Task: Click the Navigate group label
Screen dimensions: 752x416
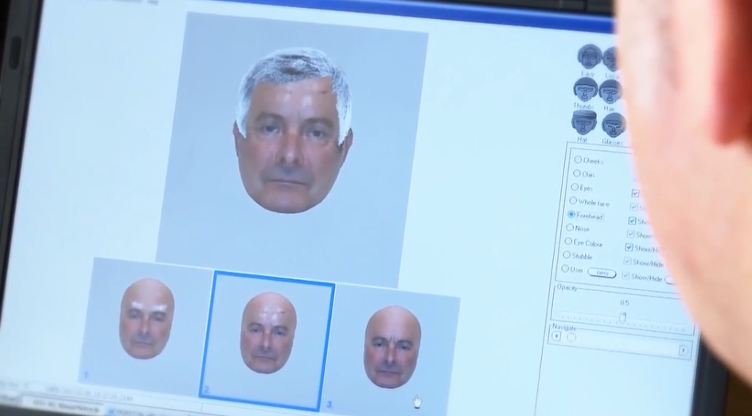Action: point(564,327)
